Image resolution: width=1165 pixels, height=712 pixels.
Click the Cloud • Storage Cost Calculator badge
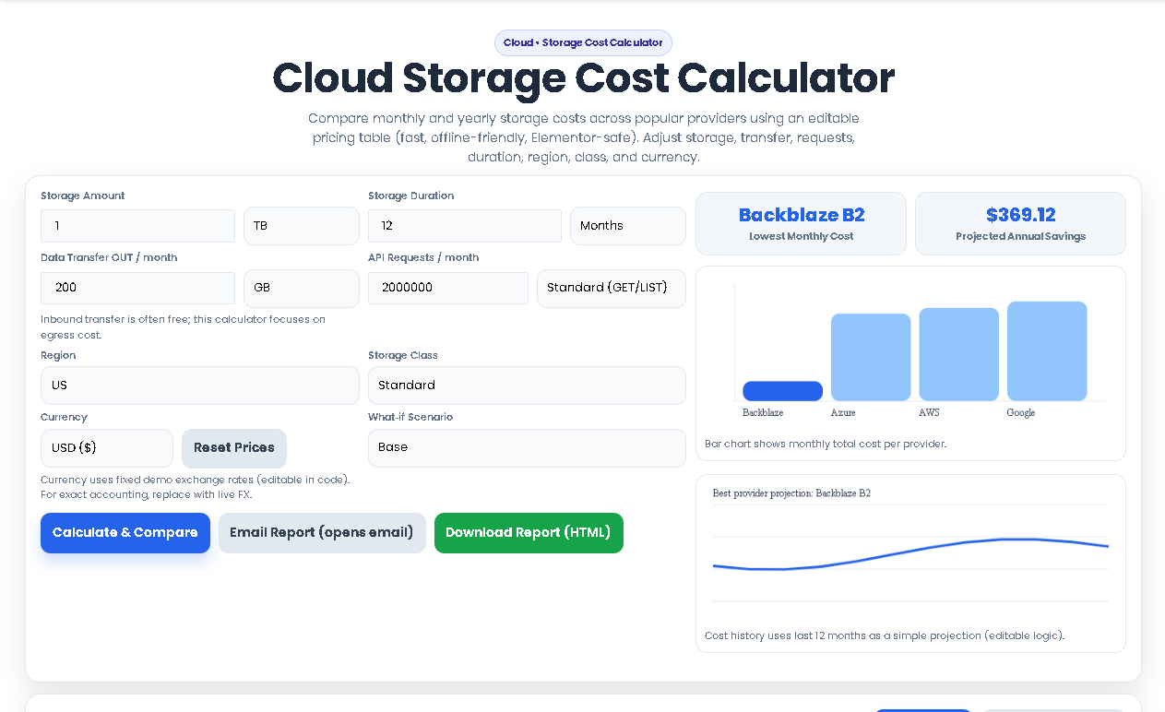click(x=582, y=42)
